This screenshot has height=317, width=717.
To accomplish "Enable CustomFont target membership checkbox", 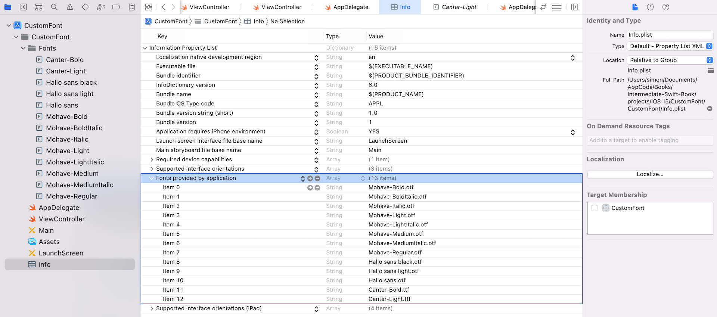I will click(x=595, y=208).
